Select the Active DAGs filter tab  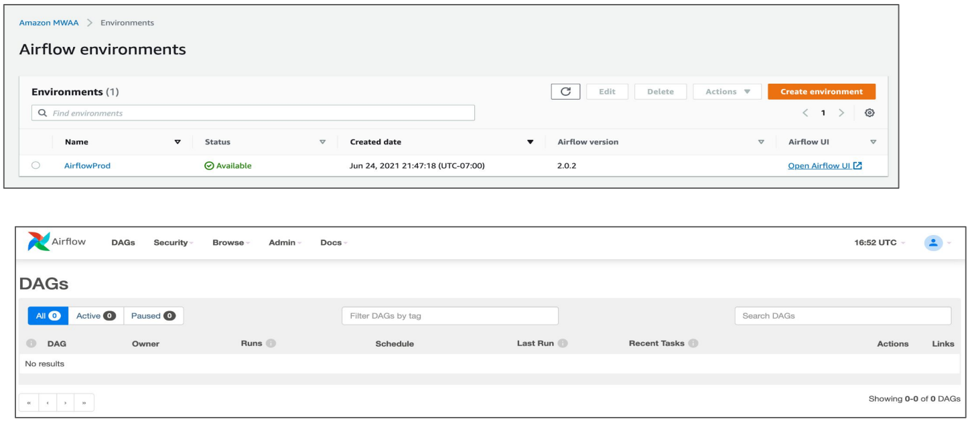(96, 316)
